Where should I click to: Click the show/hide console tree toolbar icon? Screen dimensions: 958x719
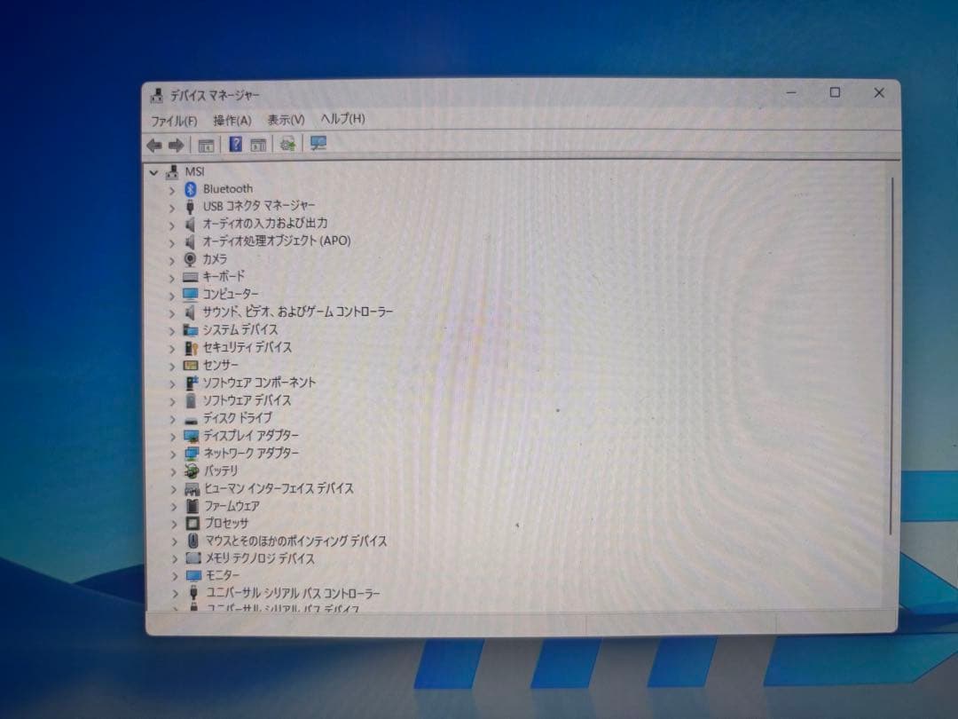[x=206, y=145]
